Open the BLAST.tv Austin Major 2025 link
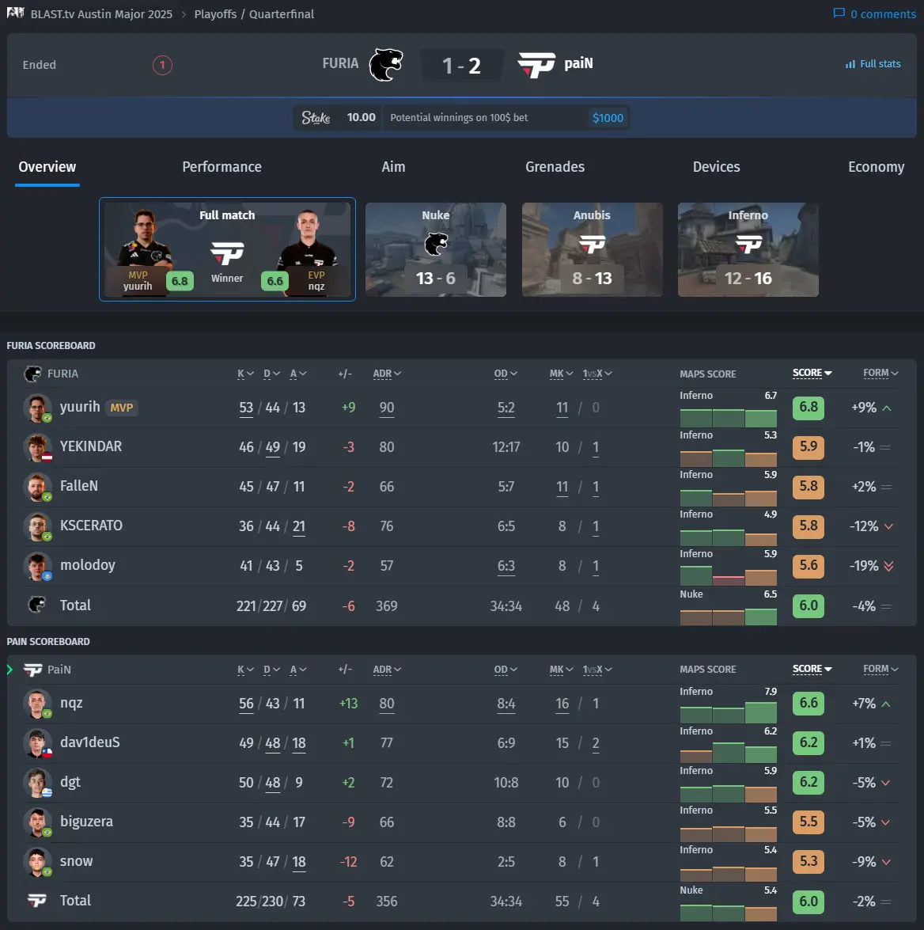This screenshot has height=930, width=924. coord(101,13)
